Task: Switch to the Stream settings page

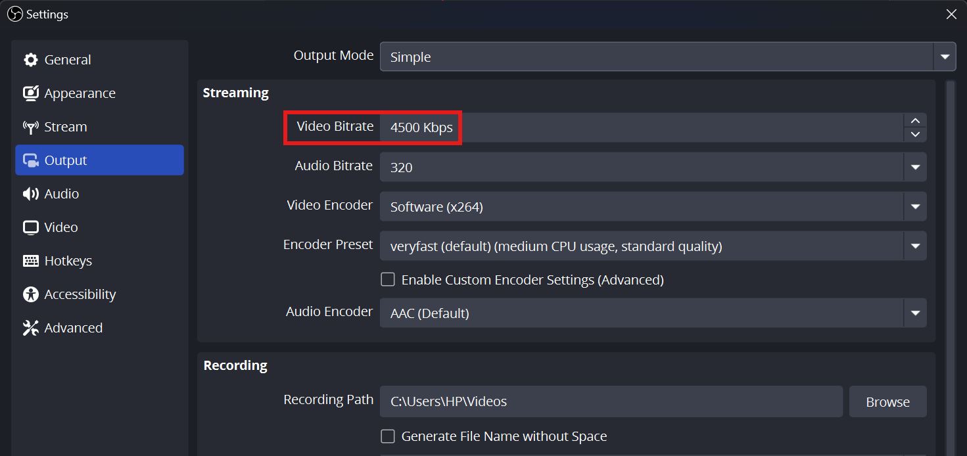Action: [63, 126]
